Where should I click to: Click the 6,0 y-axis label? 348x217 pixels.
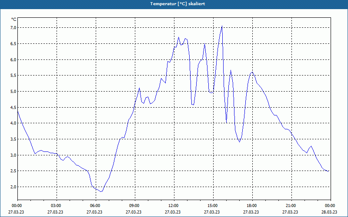pos(13,59)
